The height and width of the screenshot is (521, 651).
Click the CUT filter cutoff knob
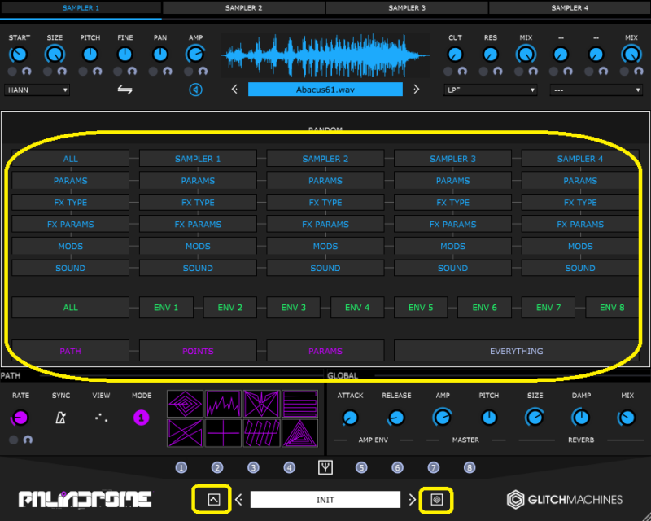455,55
